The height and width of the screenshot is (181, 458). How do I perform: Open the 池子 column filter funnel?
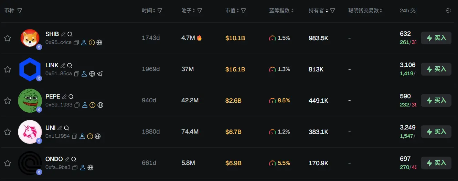point(200,11)
